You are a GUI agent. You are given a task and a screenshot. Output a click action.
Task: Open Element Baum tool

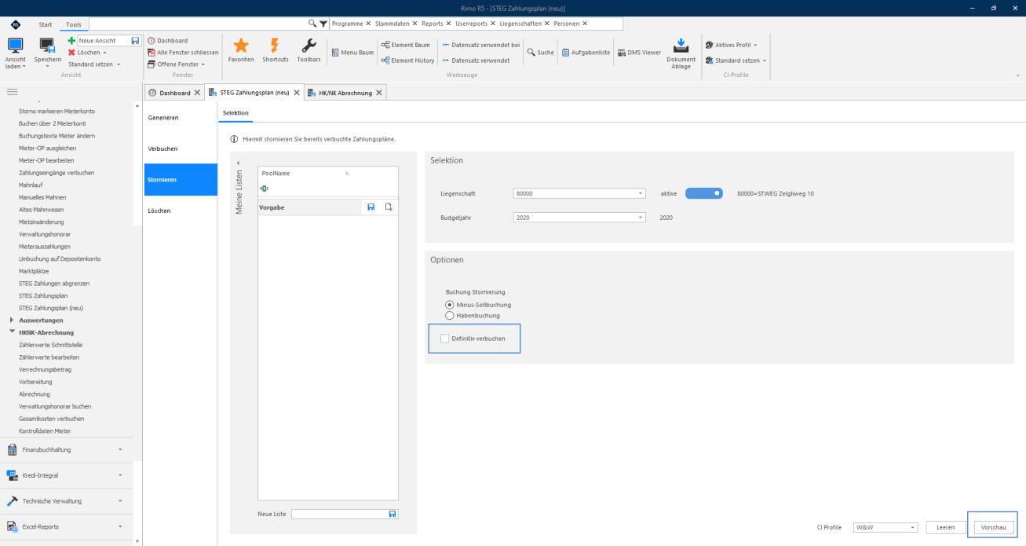406,45
